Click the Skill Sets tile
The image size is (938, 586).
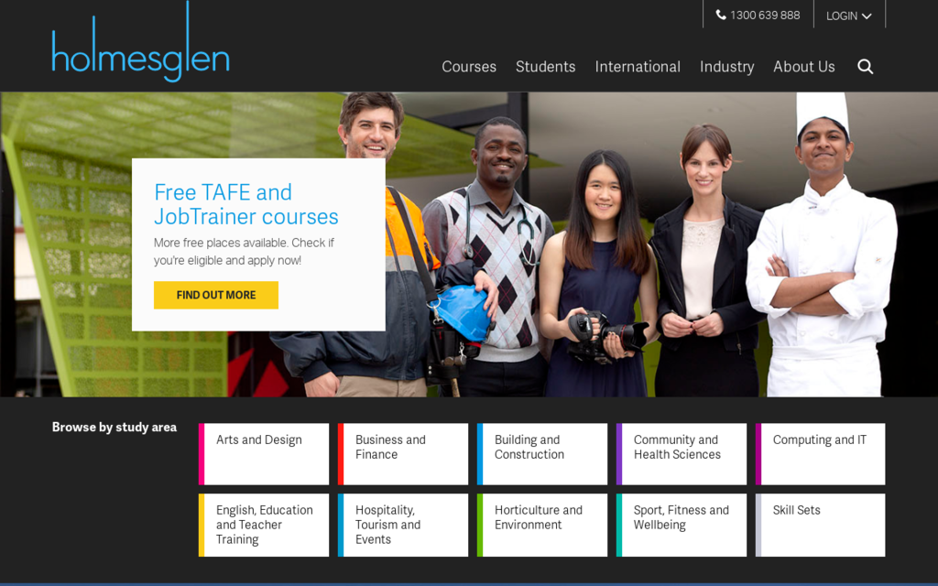(x=821, y=525)
